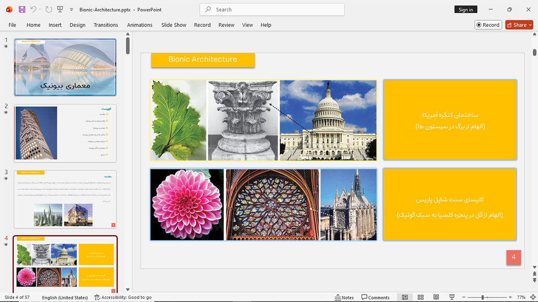Click the Sign in button
The height and width of the screenshot is (302, 538).
tap(466, 10)
